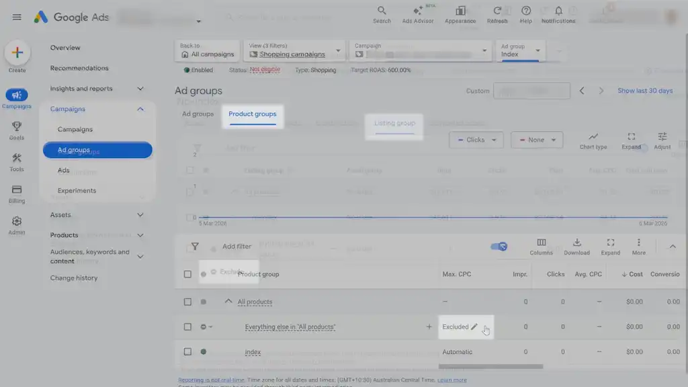Open the None metric dropdown

point(537,140)
